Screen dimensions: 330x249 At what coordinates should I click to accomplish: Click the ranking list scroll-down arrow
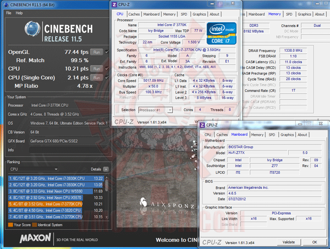click(x=107, y=217)
